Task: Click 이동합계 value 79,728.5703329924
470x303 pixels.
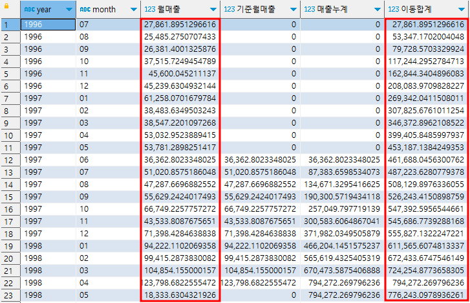Action: pyautogui.click(x=428, y=49)
